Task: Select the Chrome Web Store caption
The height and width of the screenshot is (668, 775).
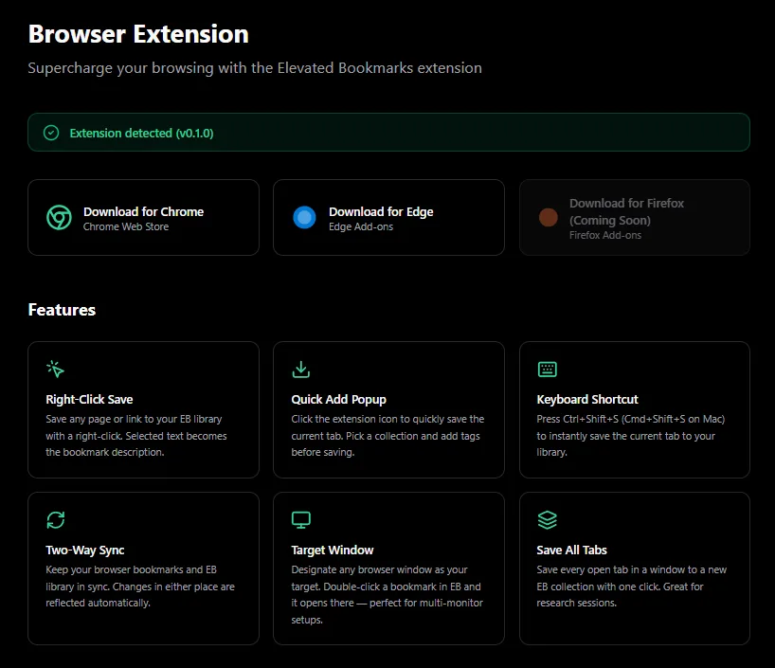Action: [126, 226]
